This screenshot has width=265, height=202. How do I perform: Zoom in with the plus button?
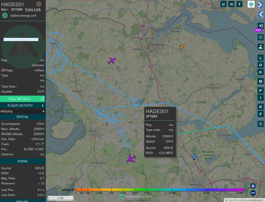coord(253,186)
